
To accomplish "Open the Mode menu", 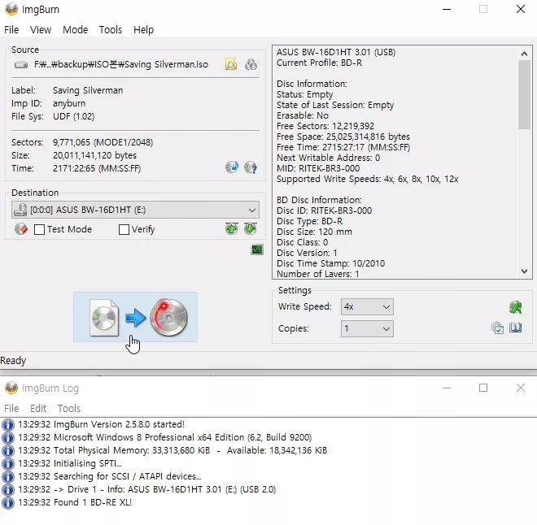I will click(x=75, y=30).
